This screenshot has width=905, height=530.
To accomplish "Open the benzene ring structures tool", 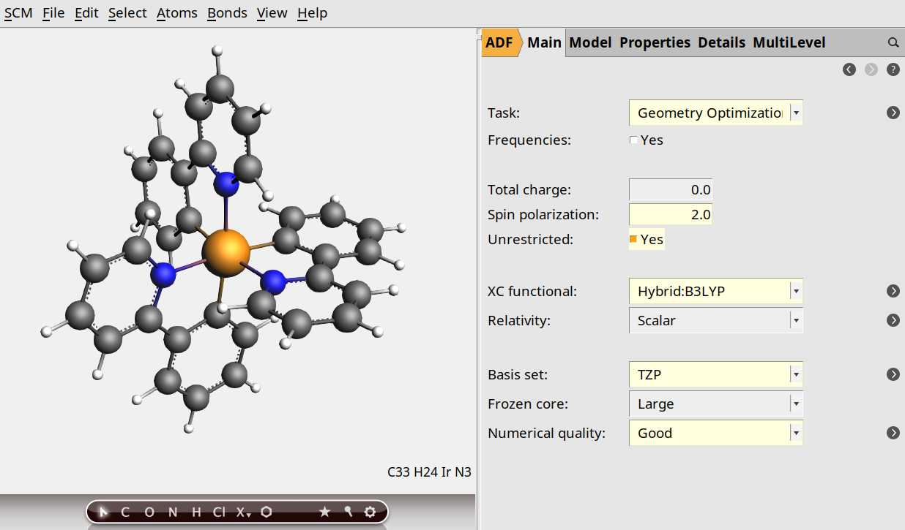I will [267, 512].
